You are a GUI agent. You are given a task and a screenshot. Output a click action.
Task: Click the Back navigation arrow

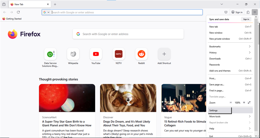[x=5, y=12]
